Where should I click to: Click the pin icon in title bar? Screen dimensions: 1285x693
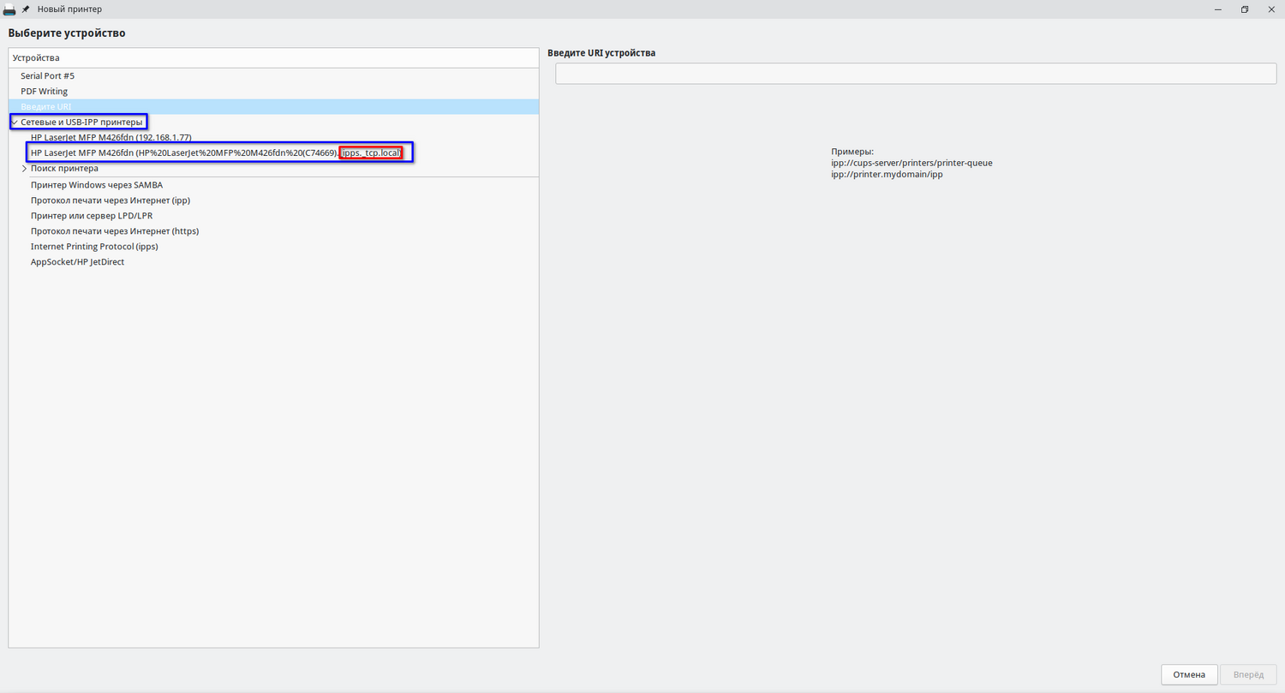(26, 9)
